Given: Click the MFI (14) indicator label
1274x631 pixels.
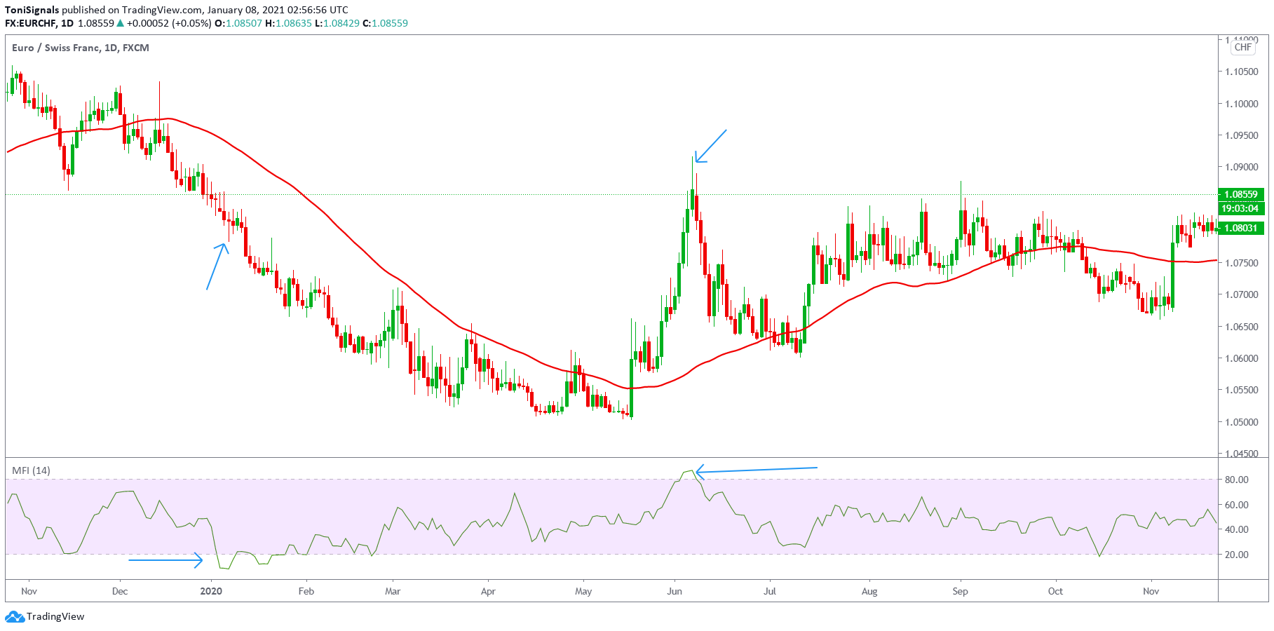Looking at the screenshot, I should click(31, 470).
